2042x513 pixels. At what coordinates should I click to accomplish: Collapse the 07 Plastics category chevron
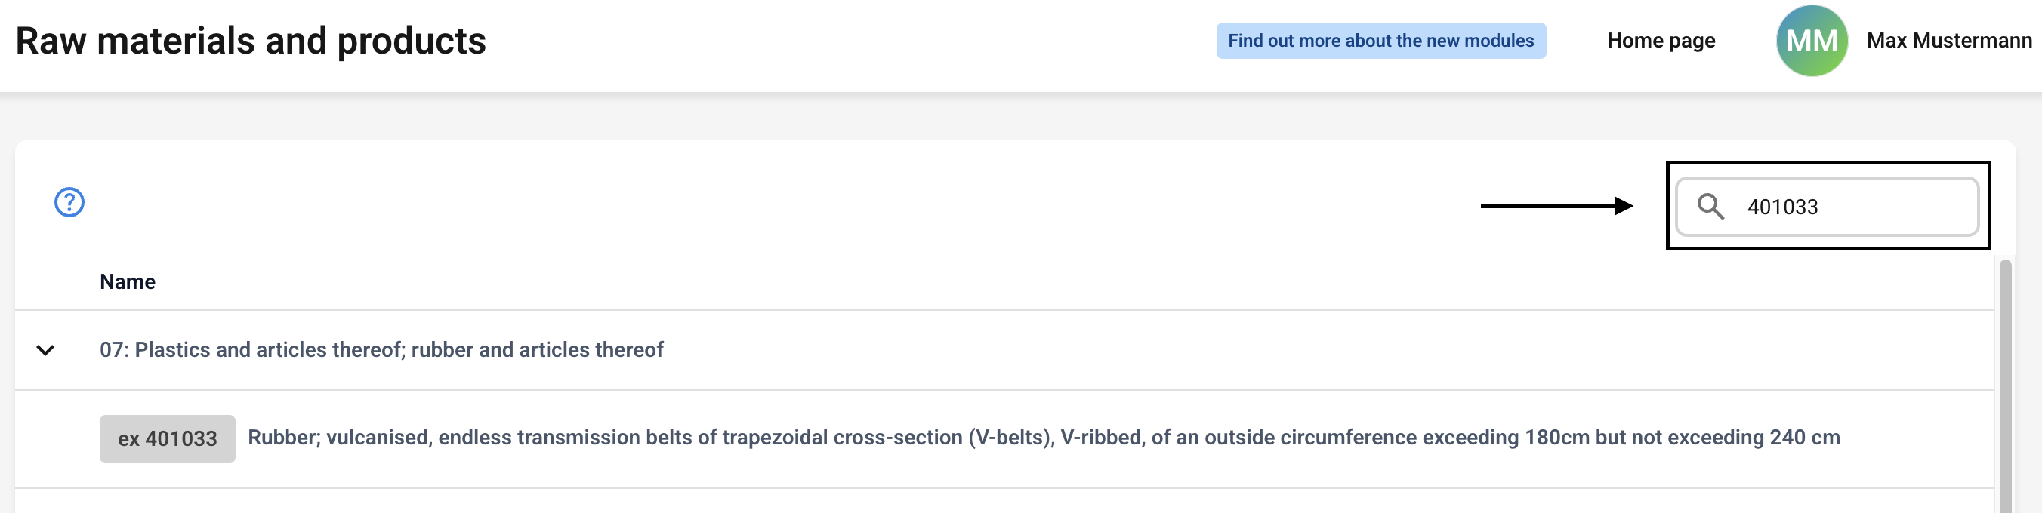tap(45, 350)
